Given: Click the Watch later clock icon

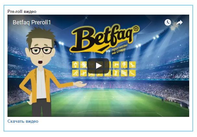Looking at the screenshot, I should point(167,22).
